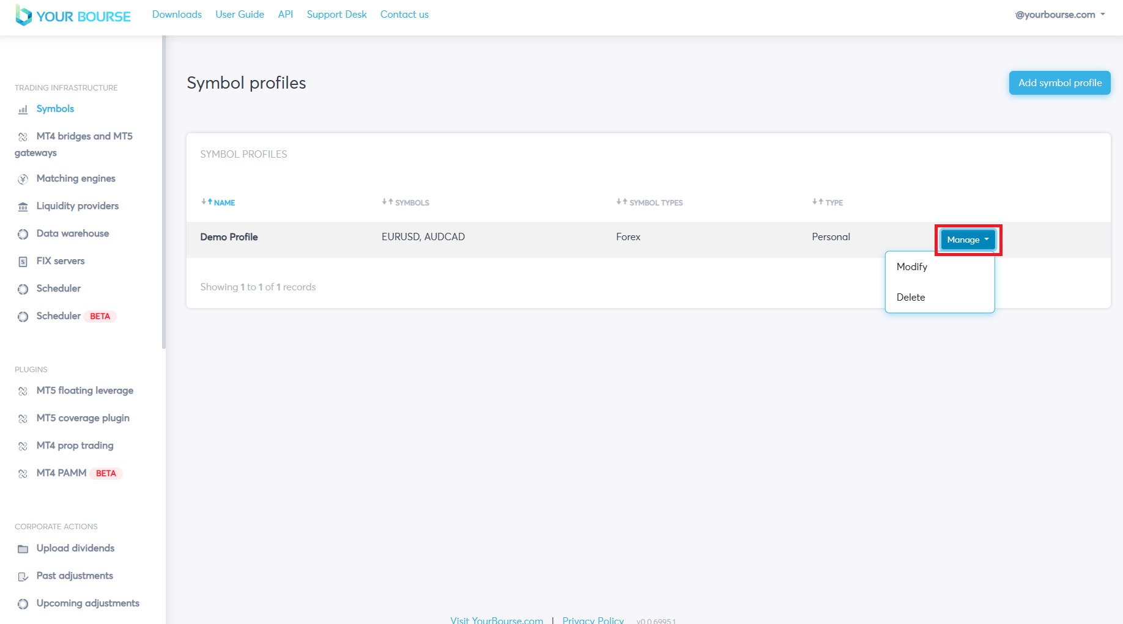Open MT5 coverage plugin page
The width and height of the screenshot is (1123, 624).
83,418
